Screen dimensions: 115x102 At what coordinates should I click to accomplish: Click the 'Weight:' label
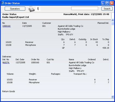coord(33,74)
